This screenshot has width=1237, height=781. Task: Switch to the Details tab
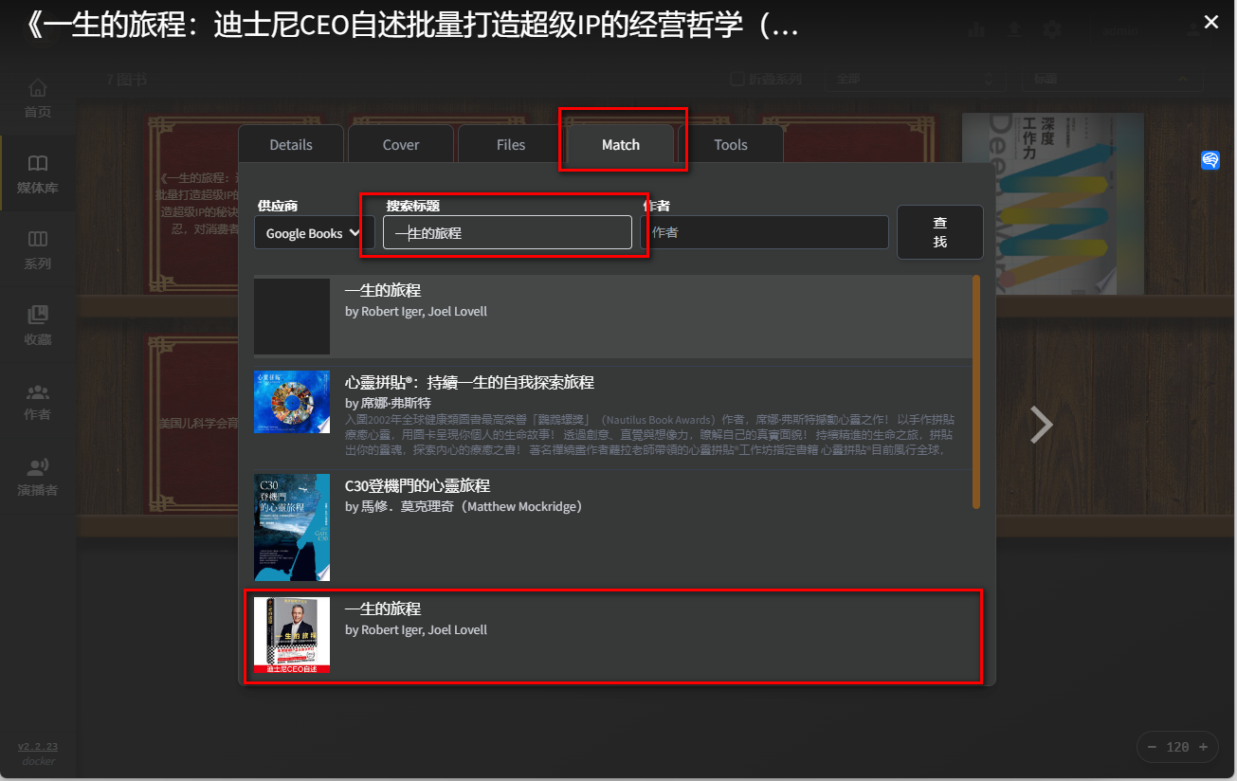291,145
